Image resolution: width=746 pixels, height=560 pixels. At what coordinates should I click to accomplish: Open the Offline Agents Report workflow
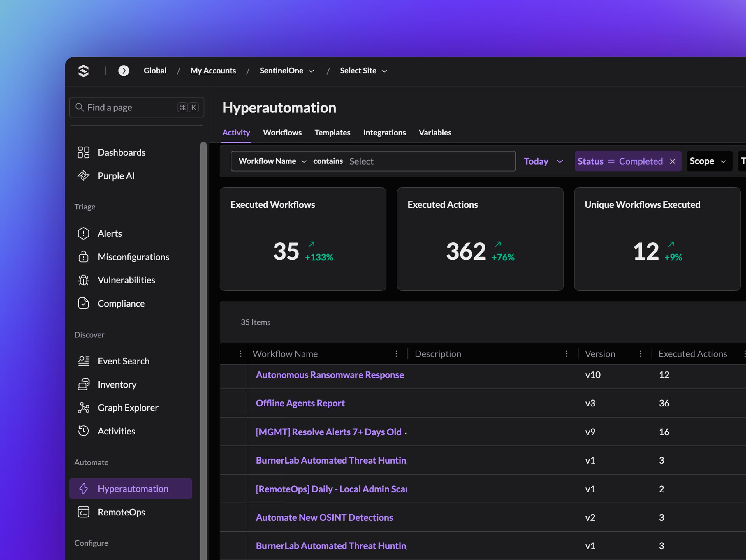coord(300,403)
